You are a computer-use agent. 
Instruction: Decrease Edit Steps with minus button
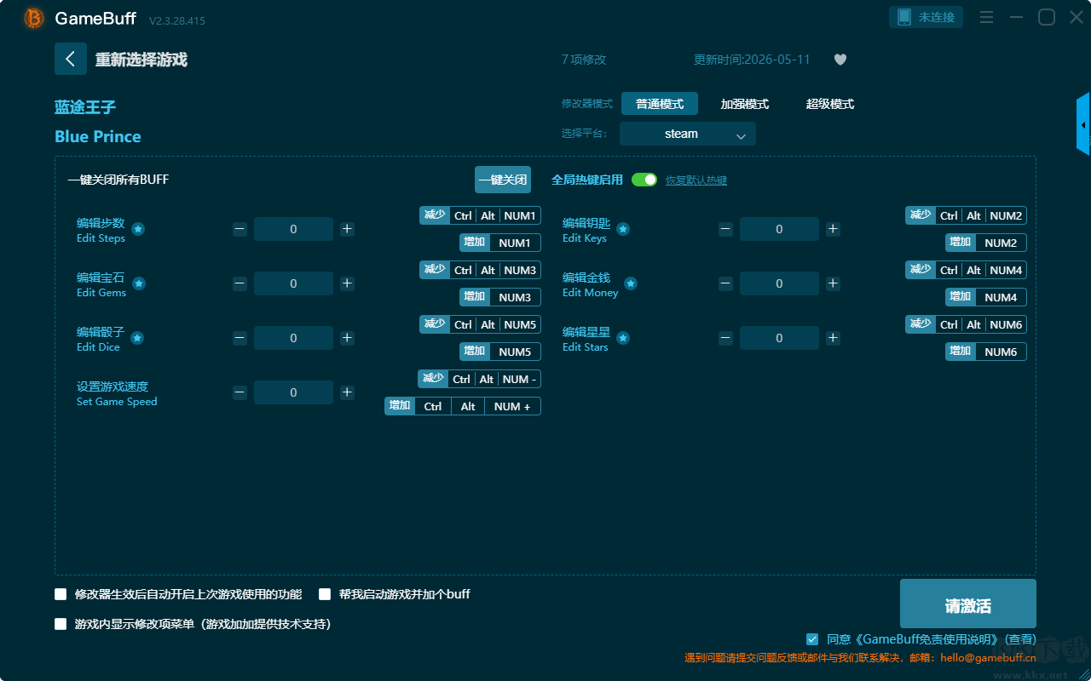click(240, 229)
